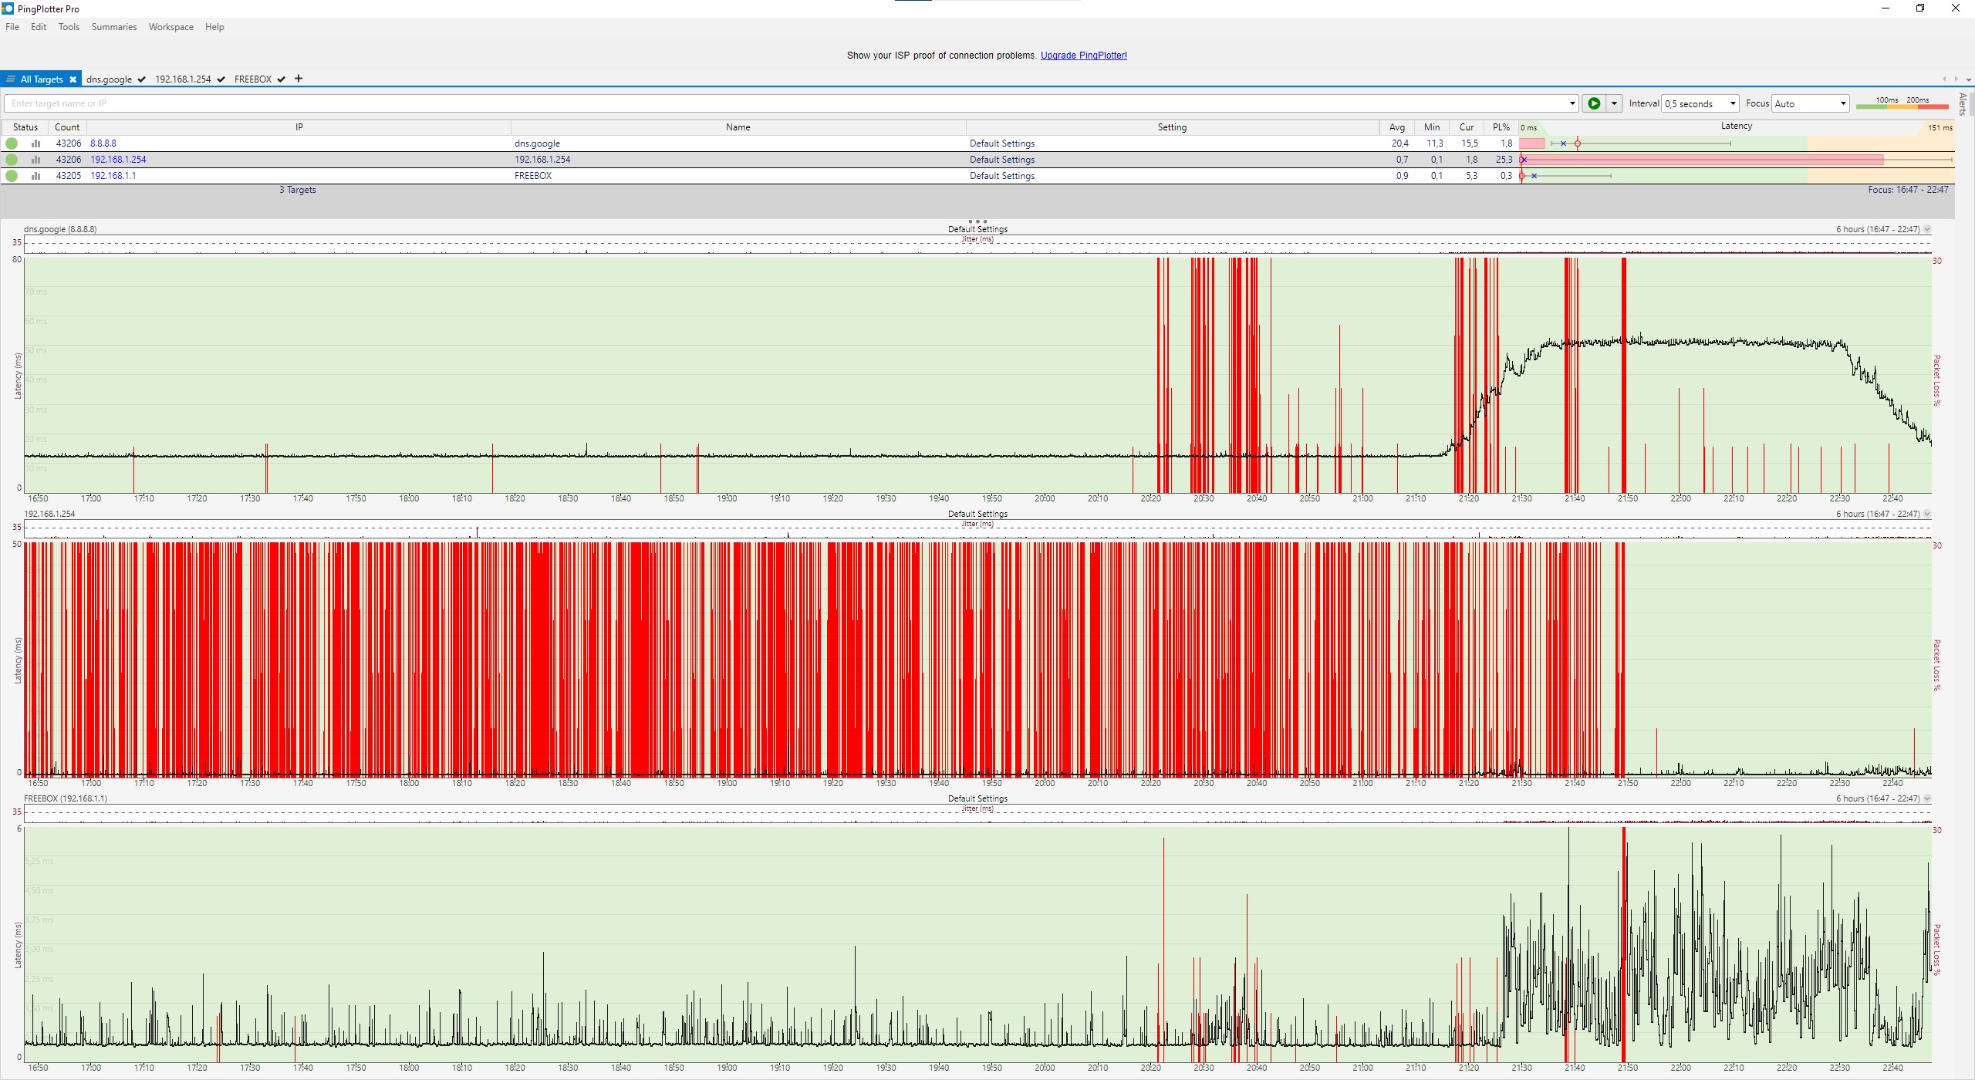The height and width of the screenshot is (1080, 1975).
Task: Add a new target tab with plus icon
Action: (299, 79)
